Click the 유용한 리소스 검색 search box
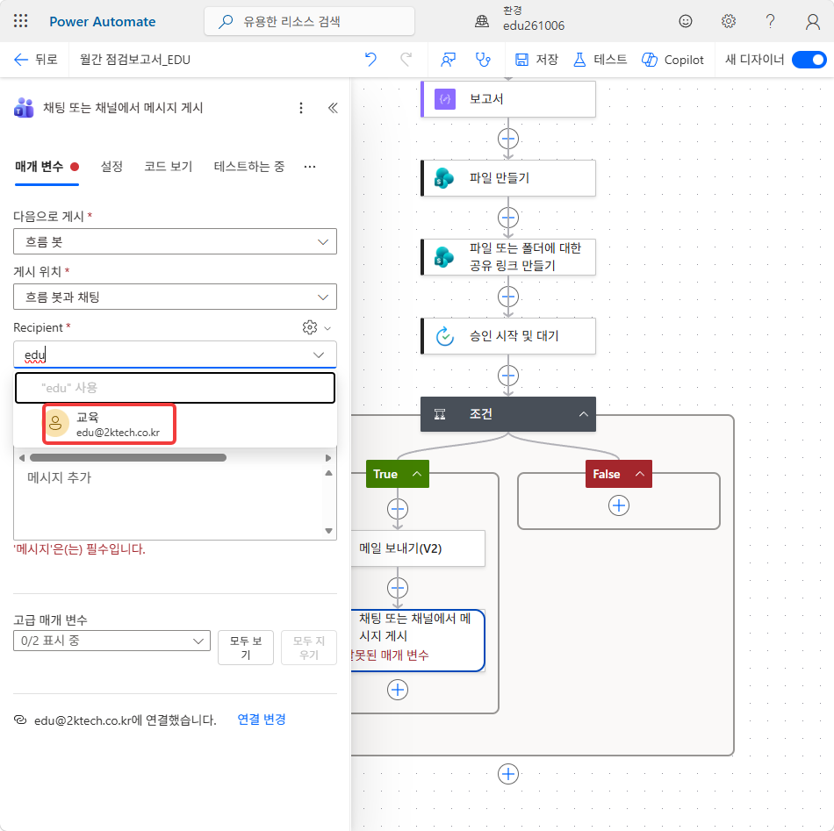Viewport: 834px width, 831px height. pos(309,21)
